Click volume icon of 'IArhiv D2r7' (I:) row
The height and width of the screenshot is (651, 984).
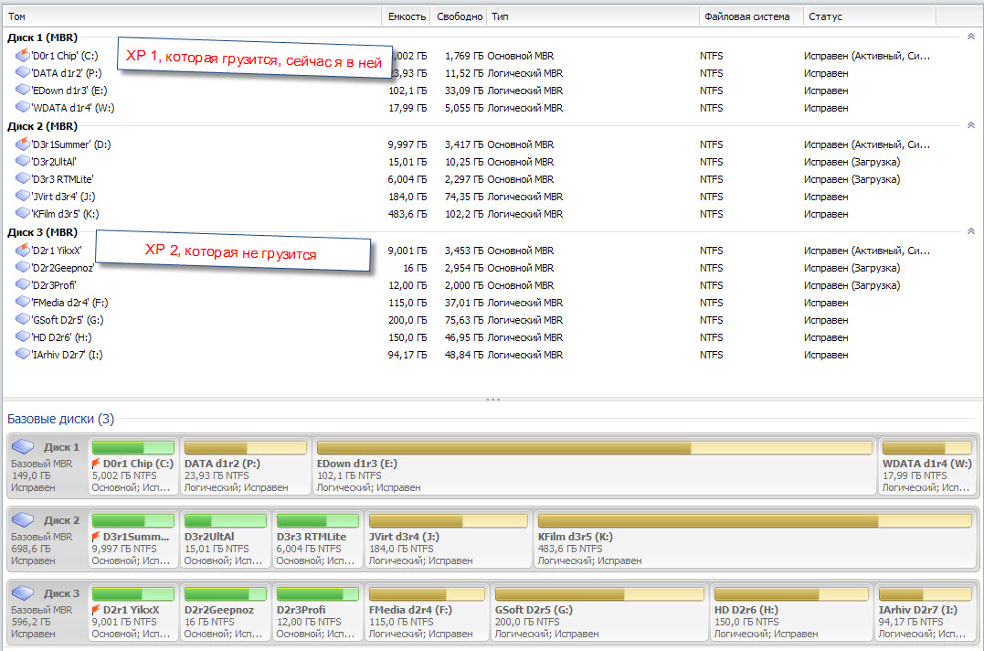click(x=23, y=354)
